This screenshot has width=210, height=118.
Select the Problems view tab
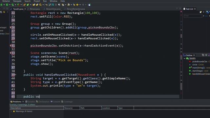tap(17, 102)
